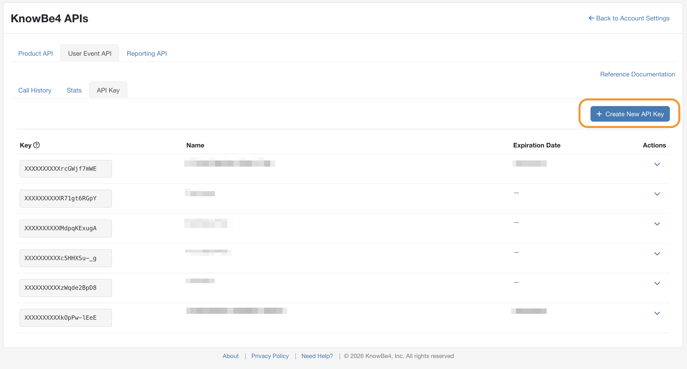Screen dimensions: 687x369
Task: Open actions chevron for key c5HHXSu-_g
Action: tap(657, 254)
